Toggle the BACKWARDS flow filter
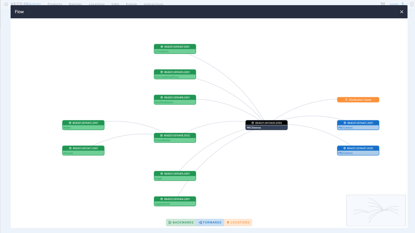Viewport: 415px width, 233px height. click(x=181, y=222)
